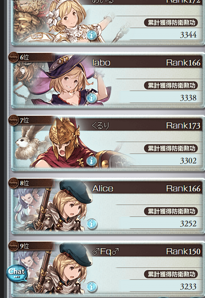Open the Chat bubble icon
Viewport: 205px width, 298px height.
click(17, 273)
